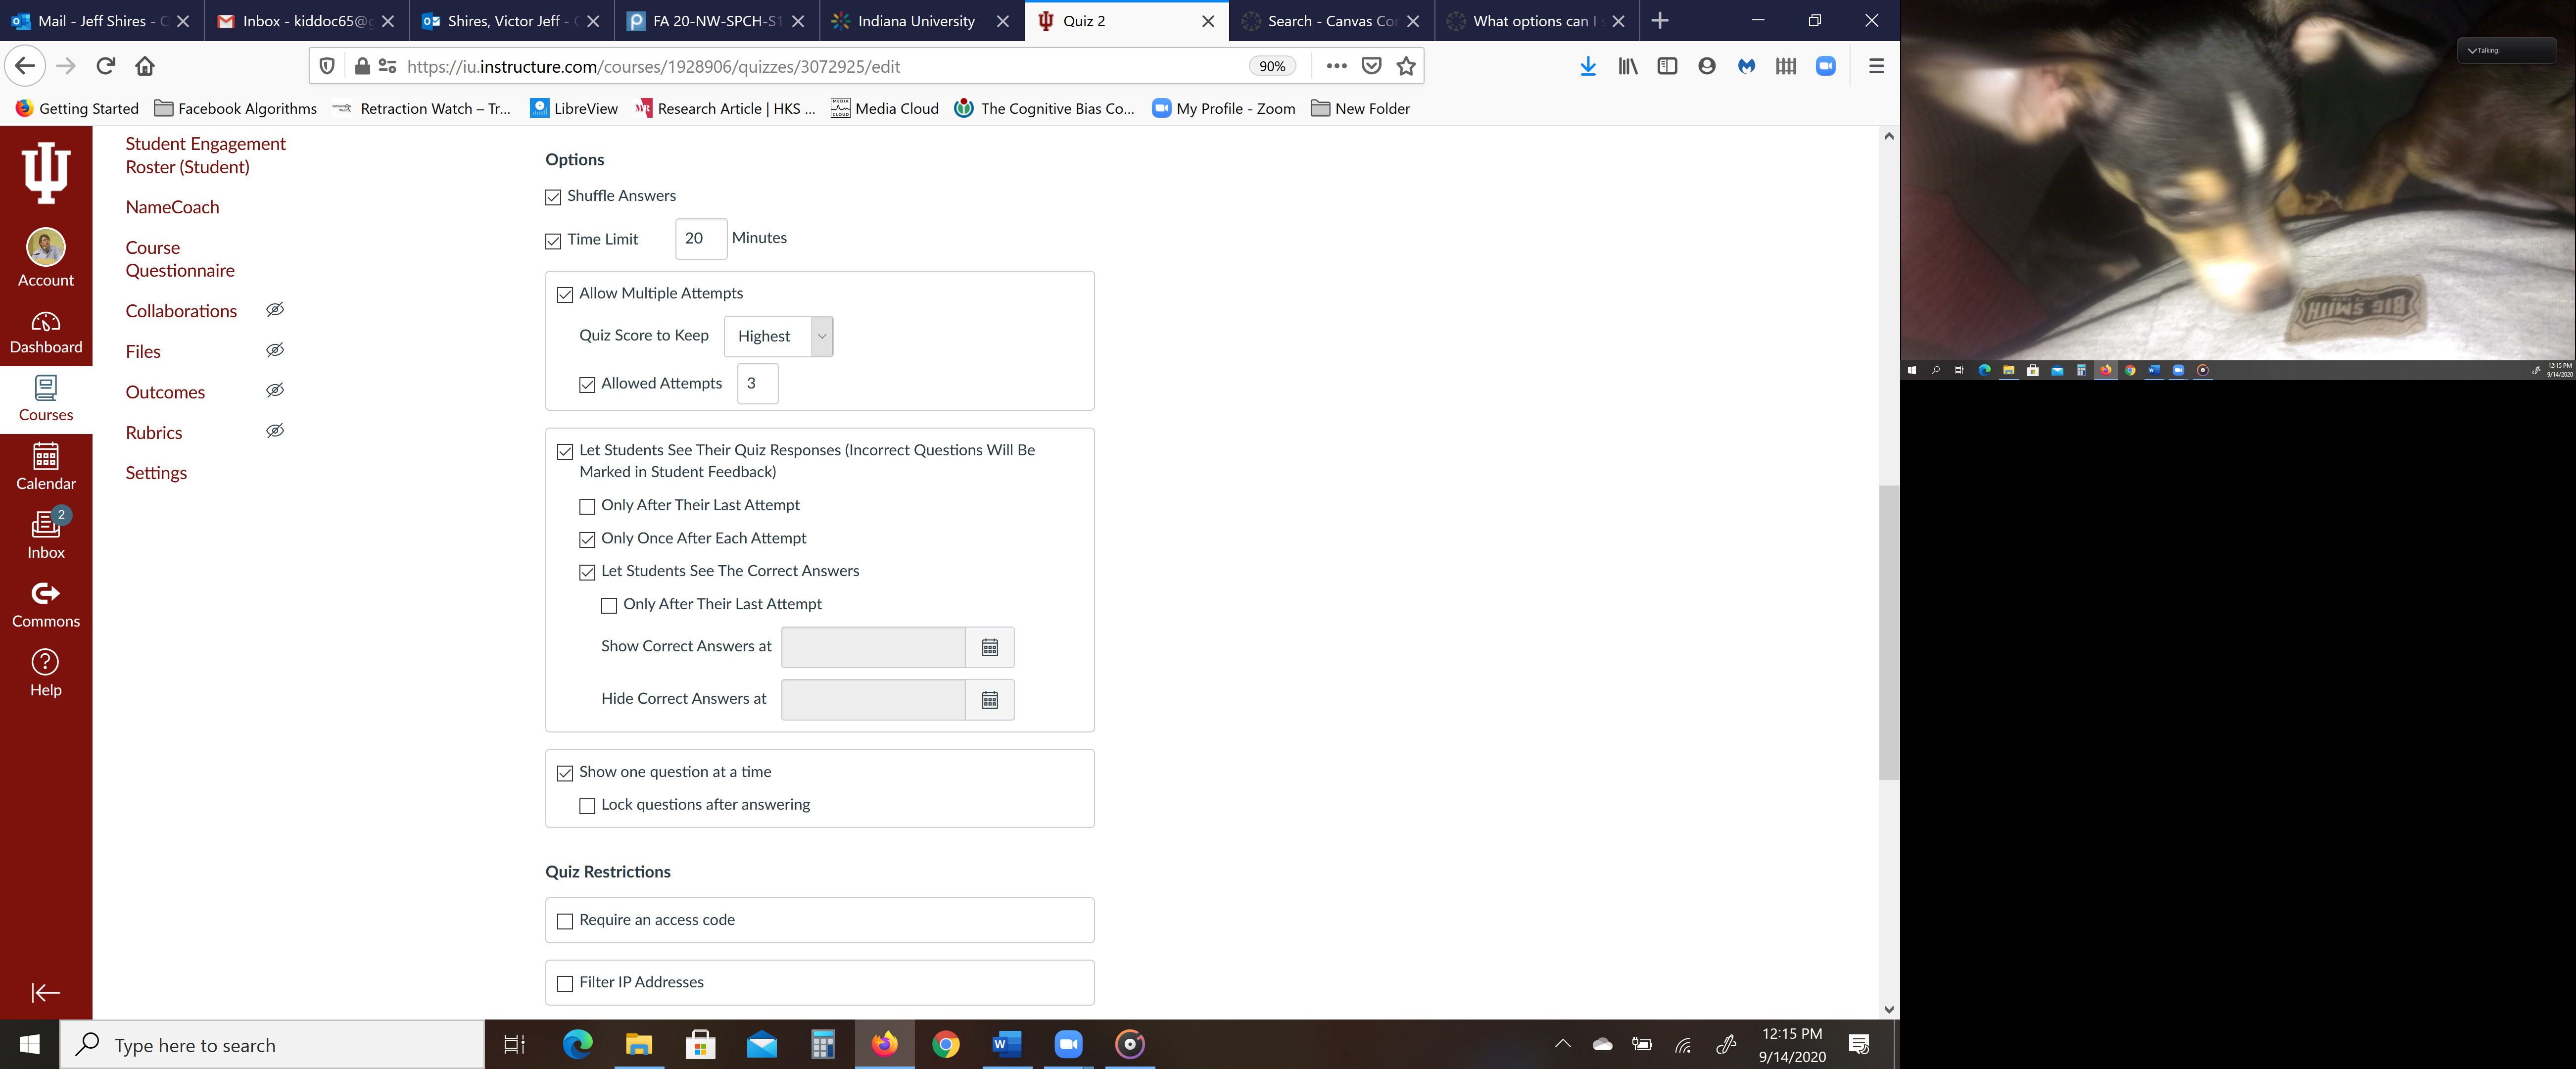Expand the Quiz Score to Keep dropdown
2576x1069 pixels.
click(821, 336)
